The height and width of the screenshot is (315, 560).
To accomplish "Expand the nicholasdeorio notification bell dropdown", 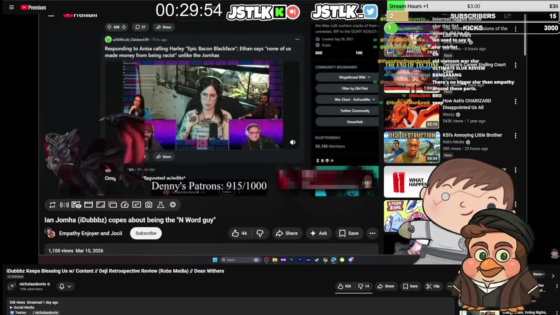I will tap(69, 287).
